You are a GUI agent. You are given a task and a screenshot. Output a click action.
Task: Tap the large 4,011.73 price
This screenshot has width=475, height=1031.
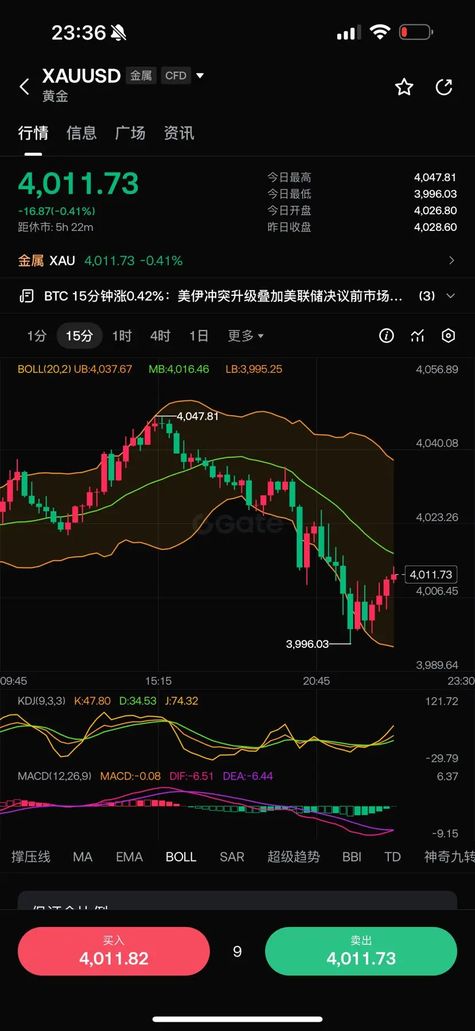point(79,184)
